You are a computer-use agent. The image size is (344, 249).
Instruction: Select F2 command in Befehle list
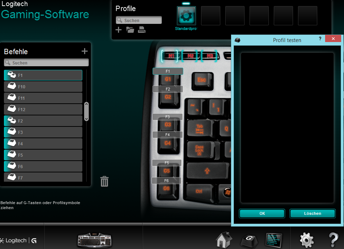pyautogui.click(x=43, y=121)
